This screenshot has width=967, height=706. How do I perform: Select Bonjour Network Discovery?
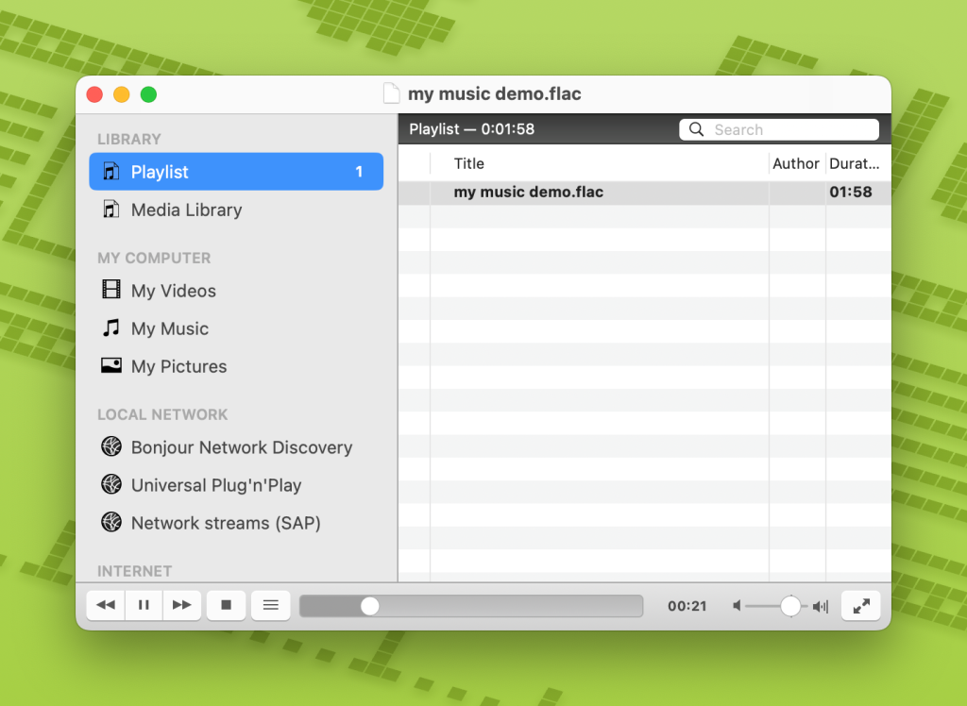click(x=241, y=447)
